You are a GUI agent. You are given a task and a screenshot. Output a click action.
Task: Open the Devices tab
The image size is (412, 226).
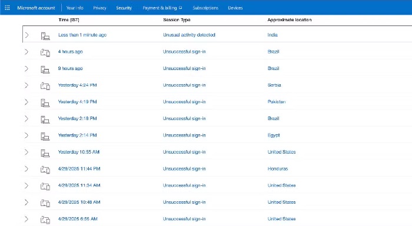(x=235, y=8)
